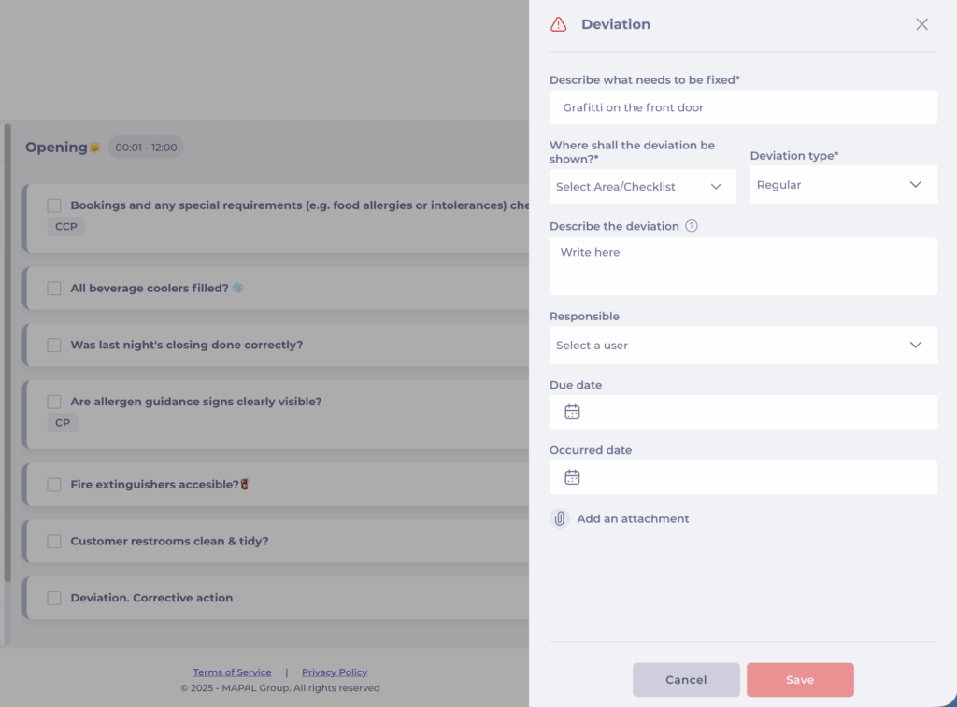Click the Describe the deviation text area
This screenshot has height=707, width=957.
(742, 266)
